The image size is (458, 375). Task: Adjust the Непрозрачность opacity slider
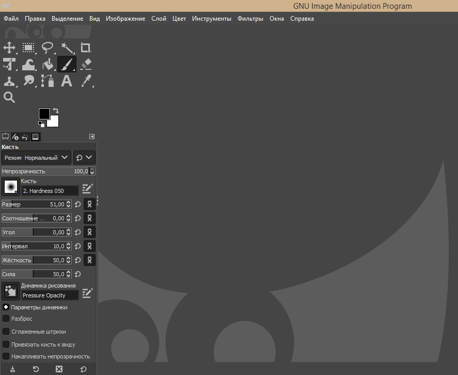(x=45, y=171)
